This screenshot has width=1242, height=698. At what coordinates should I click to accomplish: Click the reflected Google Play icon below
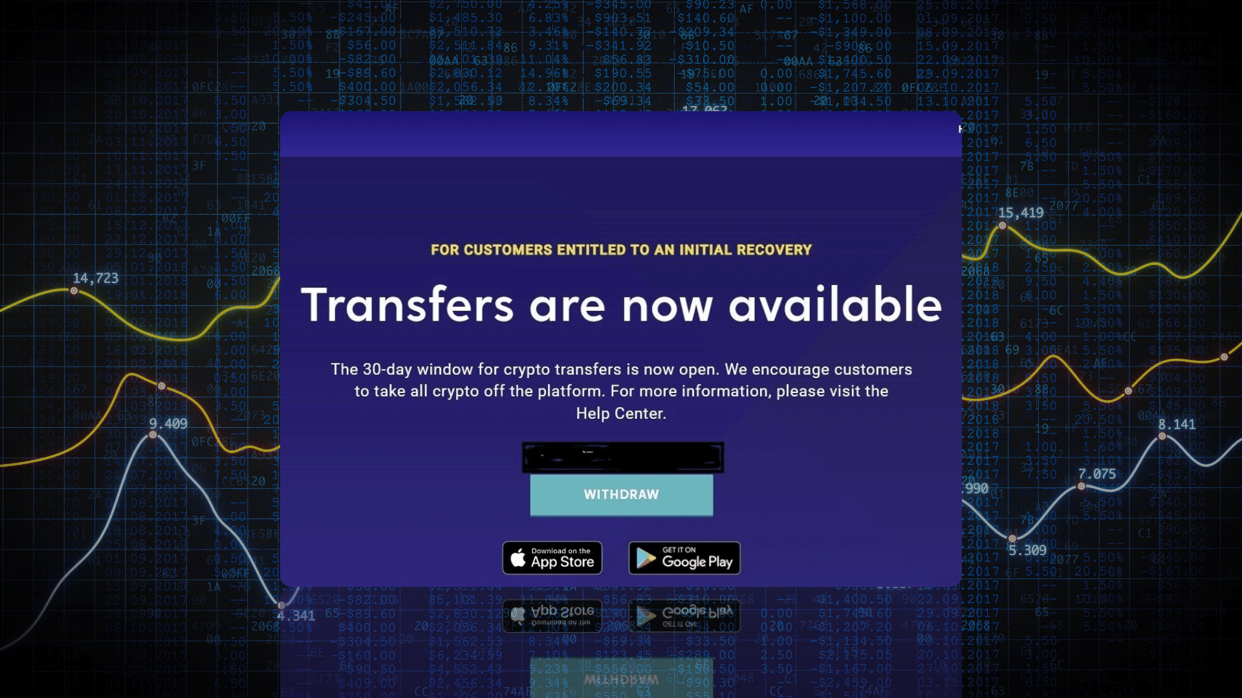[x=682, y=613]
